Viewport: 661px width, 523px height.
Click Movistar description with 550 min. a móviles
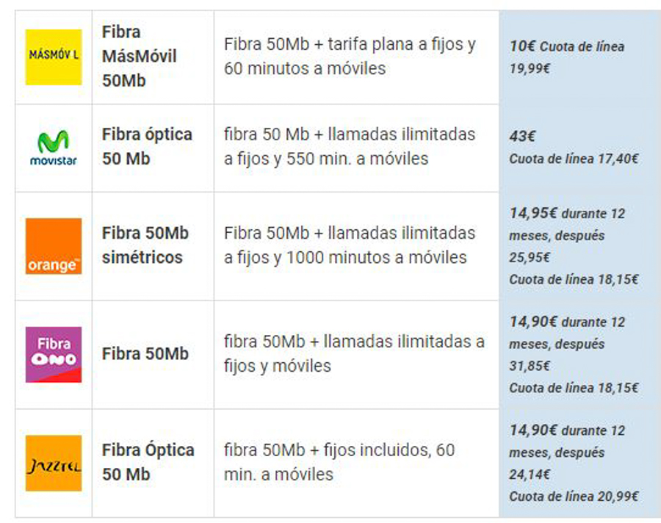350,146
